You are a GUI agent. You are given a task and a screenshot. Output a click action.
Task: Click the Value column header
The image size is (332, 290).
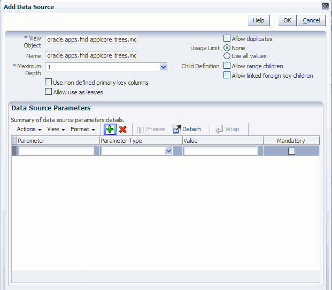[x=223, y=141]
